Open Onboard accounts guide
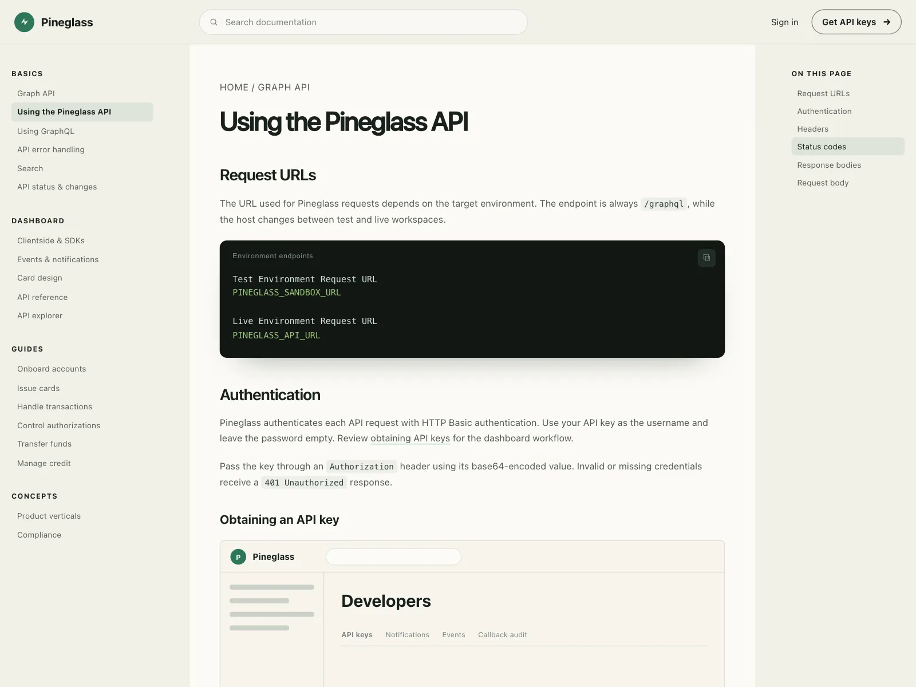The image size is (916, 687). tap(52, 369)
